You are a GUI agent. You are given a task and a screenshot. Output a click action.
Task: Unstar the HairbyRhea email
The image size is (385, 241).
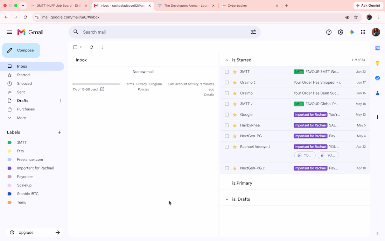coord(235,125)
